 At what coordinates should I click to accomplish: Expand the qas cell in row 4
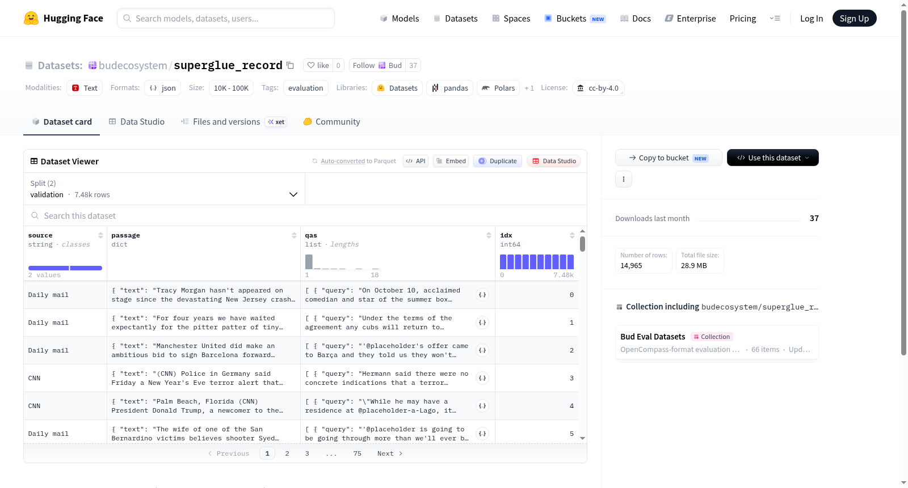point(482,406)
